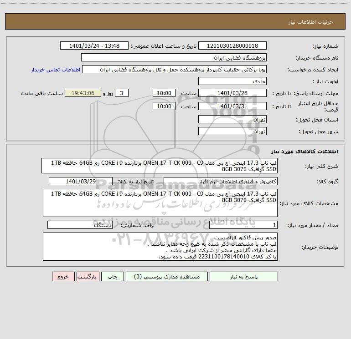The height and width of the screenshot is (339, 351).
Task: Click the price validity time 10:00 field
Action: pyautogui.click(x=164, y=106)
